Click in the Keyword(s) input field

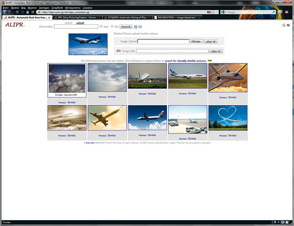pyautogui.click(x=76, y=26)
